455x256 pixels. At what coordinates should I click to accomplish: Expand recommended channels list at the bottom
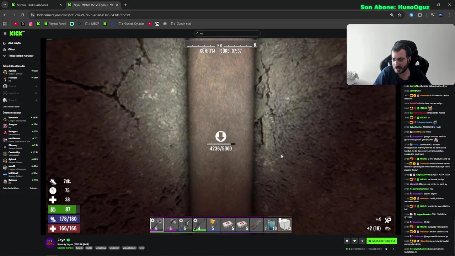point(11,188)
